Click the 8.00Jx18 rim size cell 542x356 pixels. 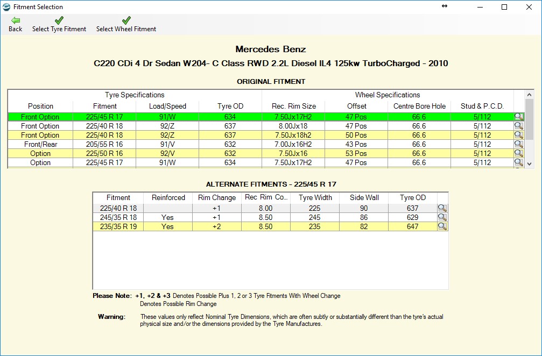click(x=293, y=126)
